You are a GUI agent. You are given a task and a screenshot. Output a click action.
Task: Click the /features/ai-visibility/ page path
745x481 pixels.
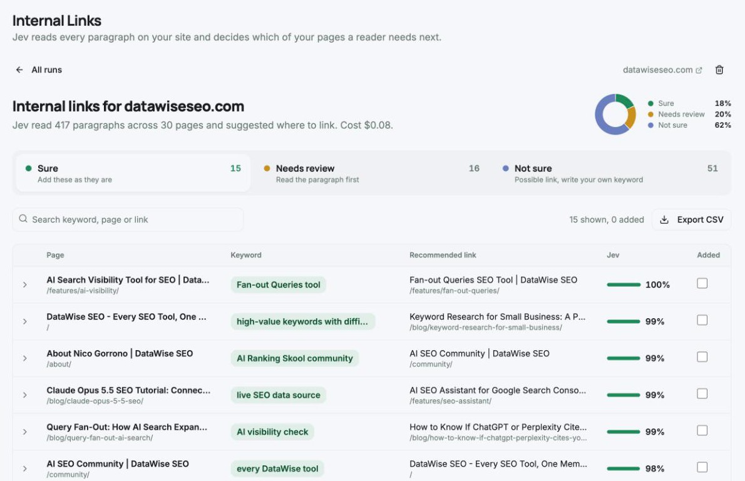click(x=83, y=291)
